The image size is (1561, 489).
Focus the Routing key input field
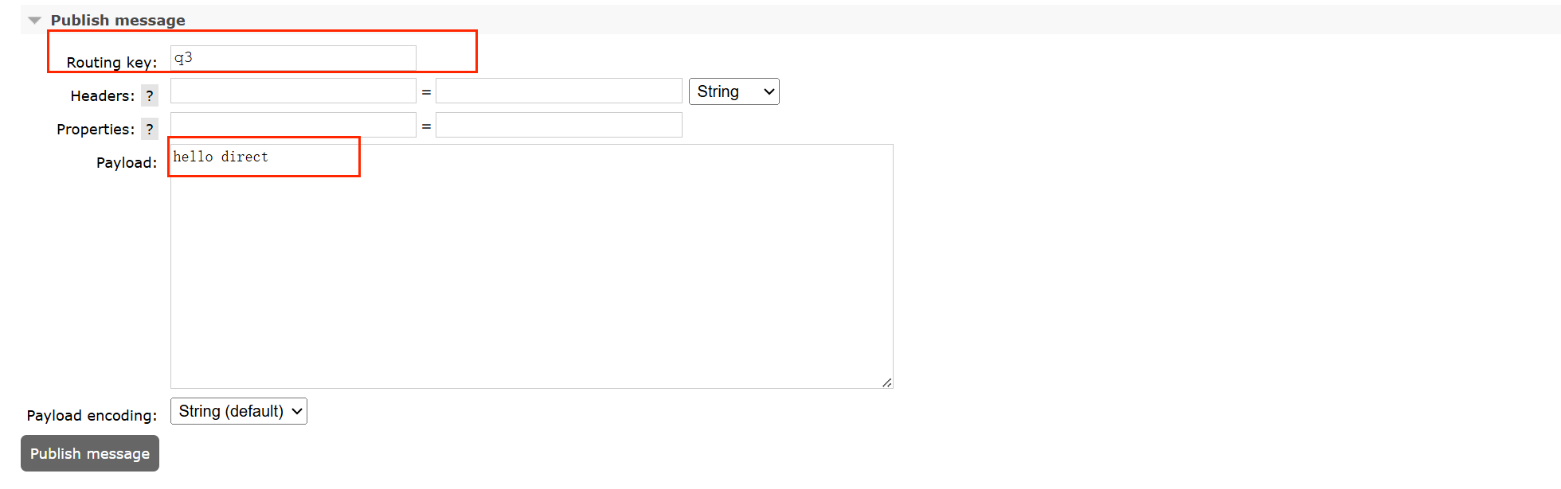[293, 58]
